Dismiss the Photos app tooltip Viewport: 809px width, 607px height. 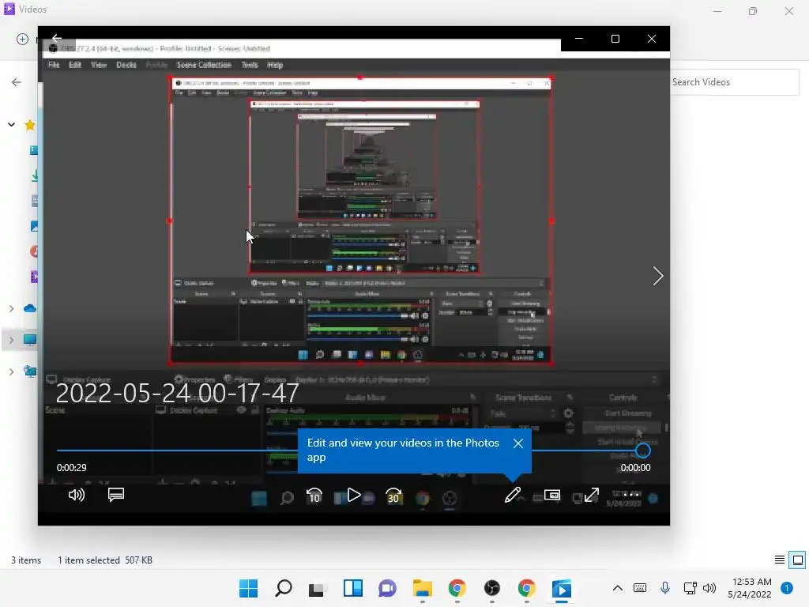[518, 443]
